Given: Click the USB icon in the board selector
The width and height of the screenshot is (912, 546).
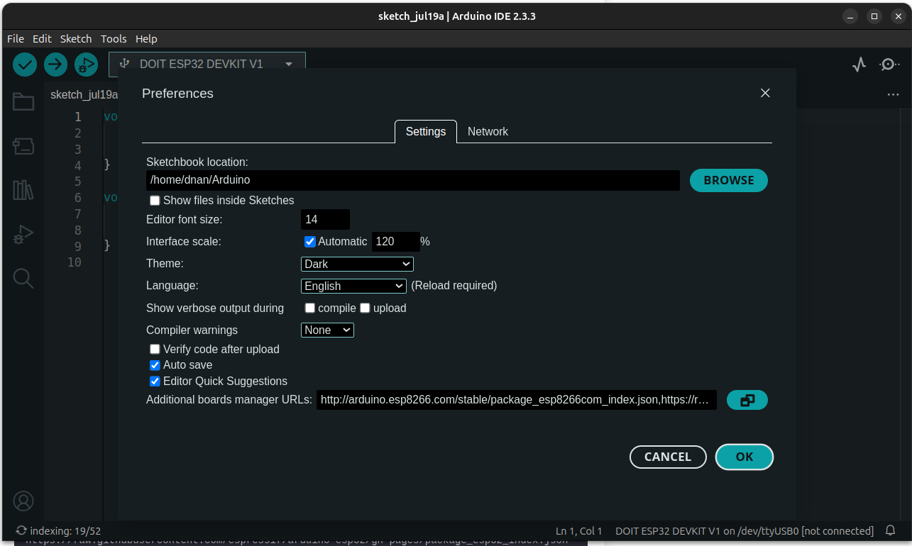Looking at the screenshot, I should coord(124,64).
